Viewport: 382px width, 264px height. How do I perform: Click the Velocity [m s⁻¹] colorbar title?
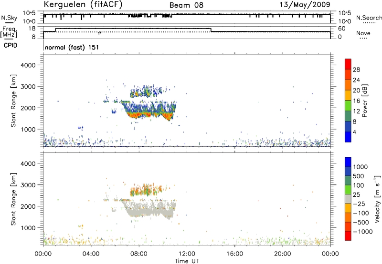coord(377,199)
